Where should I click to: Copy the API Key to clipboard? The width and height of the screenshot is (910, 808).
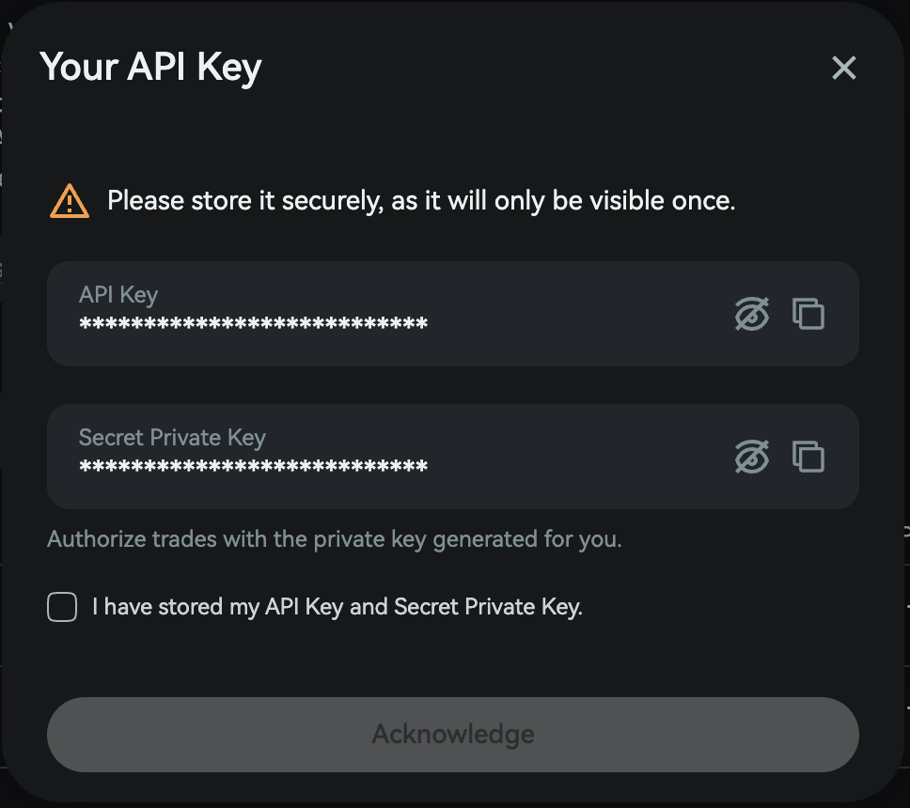coord(808,314)
